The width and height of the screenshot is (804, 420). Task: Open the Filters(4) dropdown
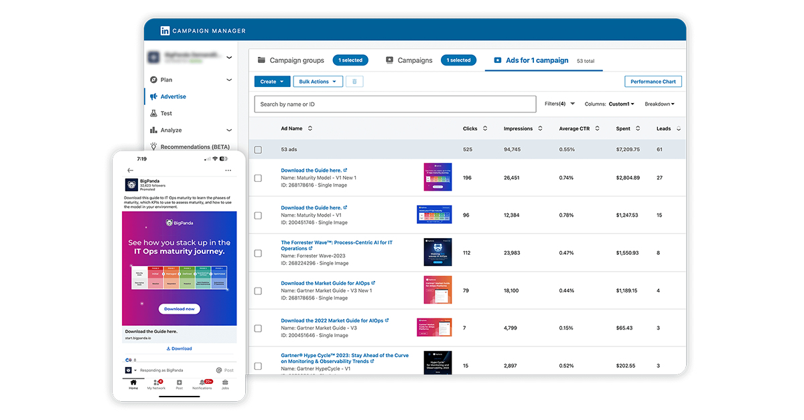point(558,104)
